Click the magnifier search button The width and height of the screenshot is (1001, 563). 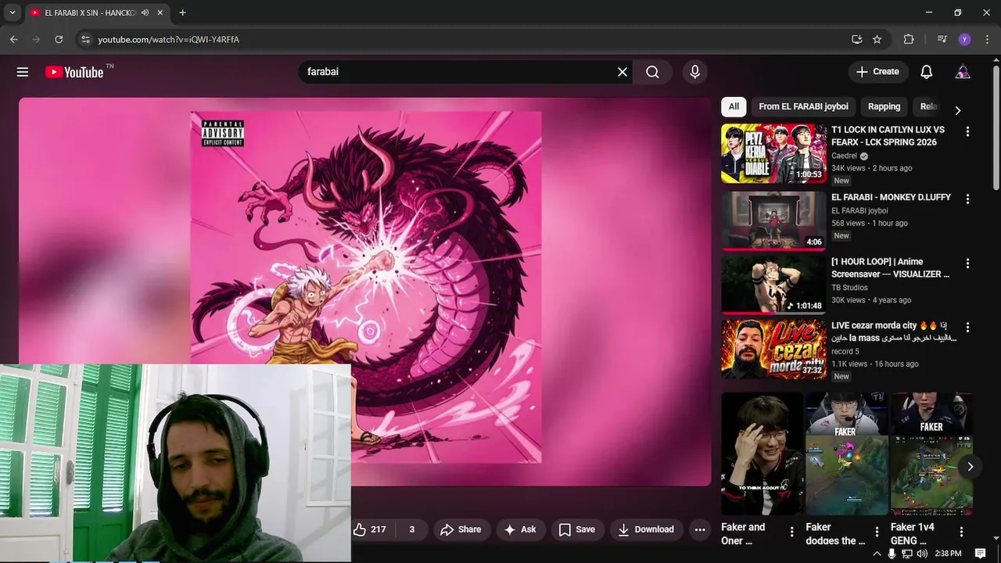[652, 72]
